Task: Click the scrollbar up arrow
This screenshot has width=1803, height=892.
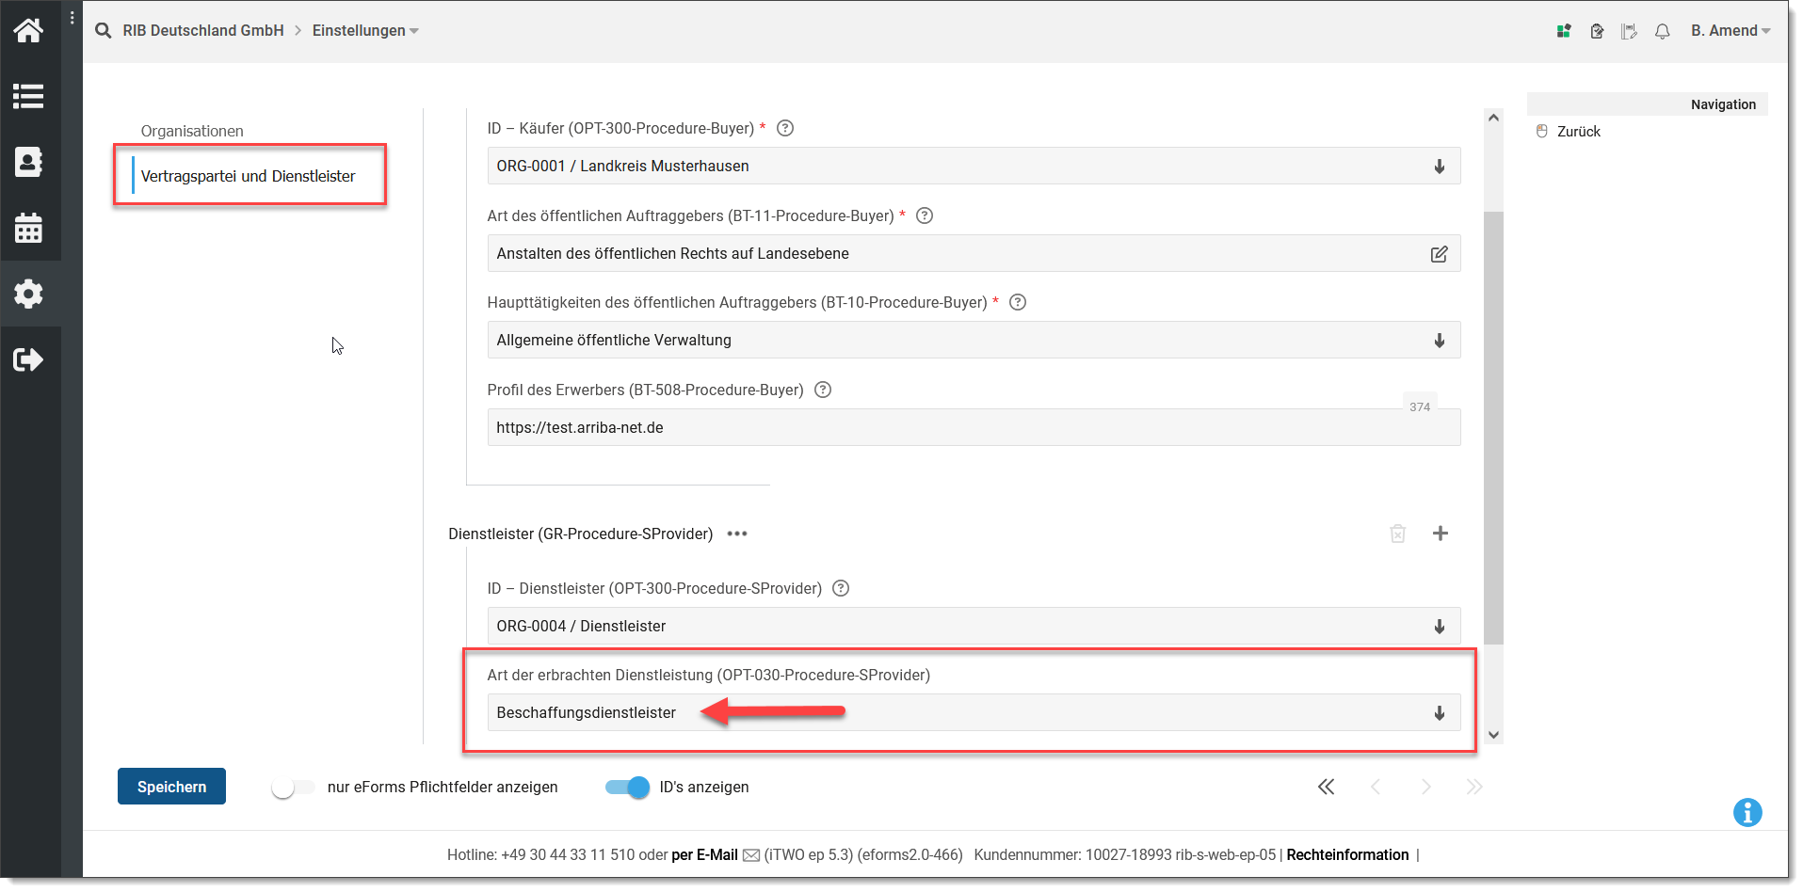Action: click(x=1493, y=118)
